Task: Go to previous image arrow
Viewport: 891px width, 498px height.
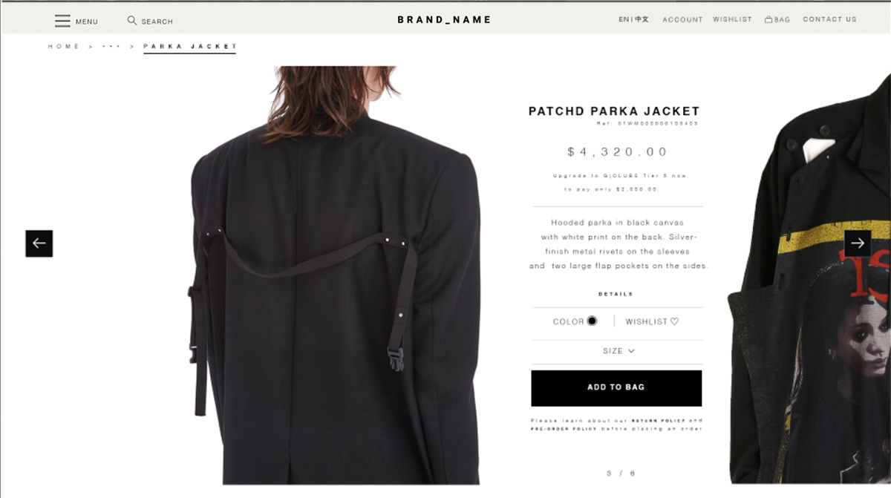Action: pos(39,243)
